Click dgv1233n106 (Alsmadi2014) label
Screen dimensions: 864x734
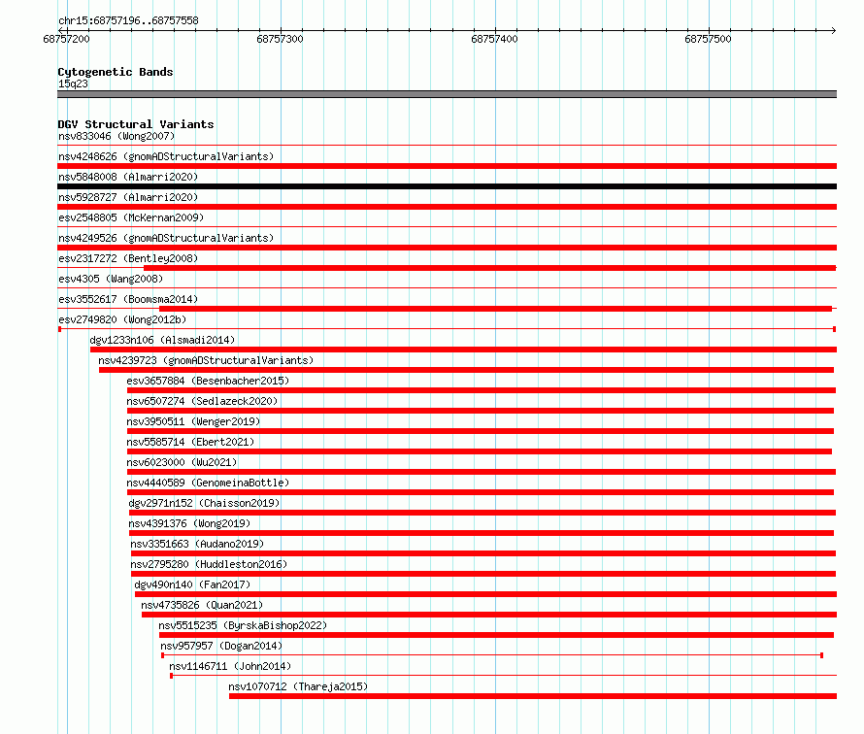click(162, 340)
